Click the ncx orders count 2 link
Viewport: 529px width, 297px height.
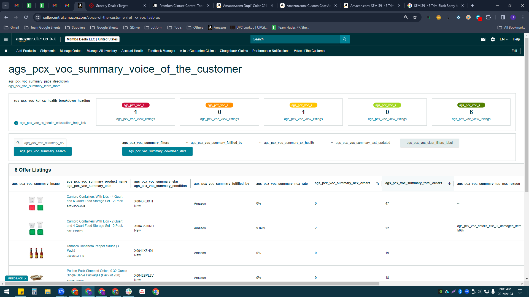coord(316,228)
